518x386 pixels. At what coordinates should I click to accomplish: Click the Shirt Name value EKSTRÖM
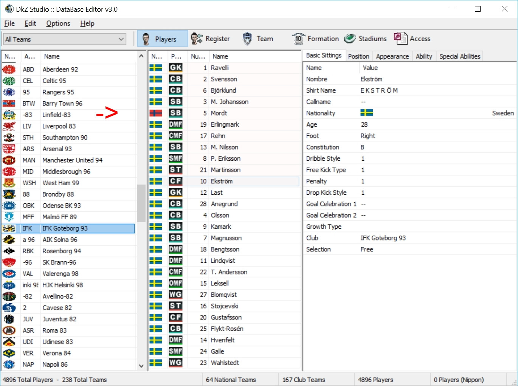click(x=379, y=90)
